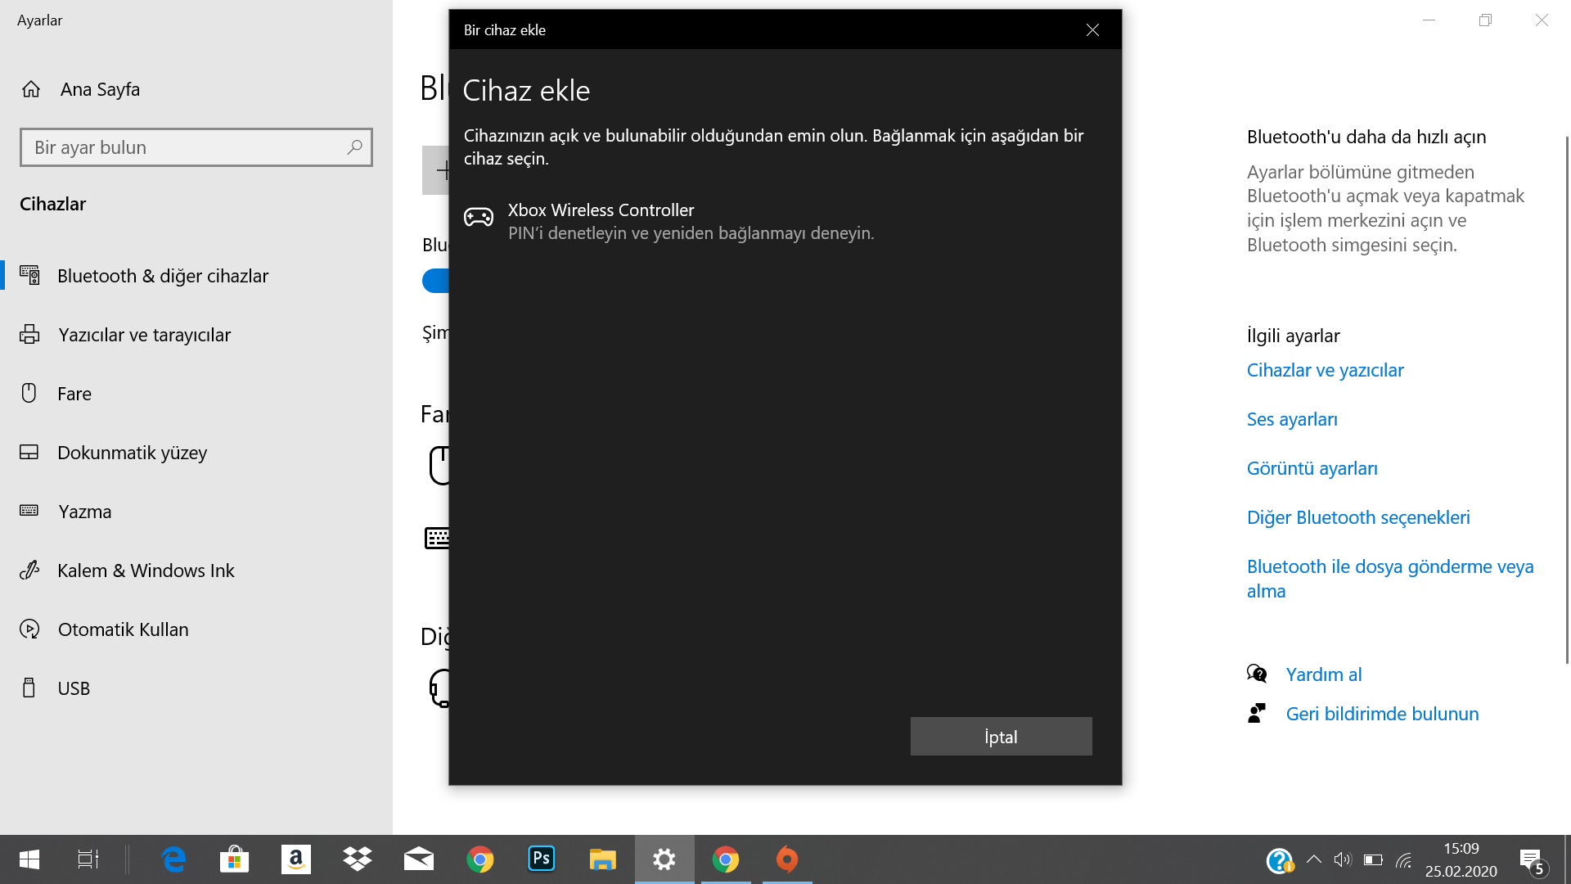
Task: Open Photoshop from the taskbar
Action: [541, 859]
